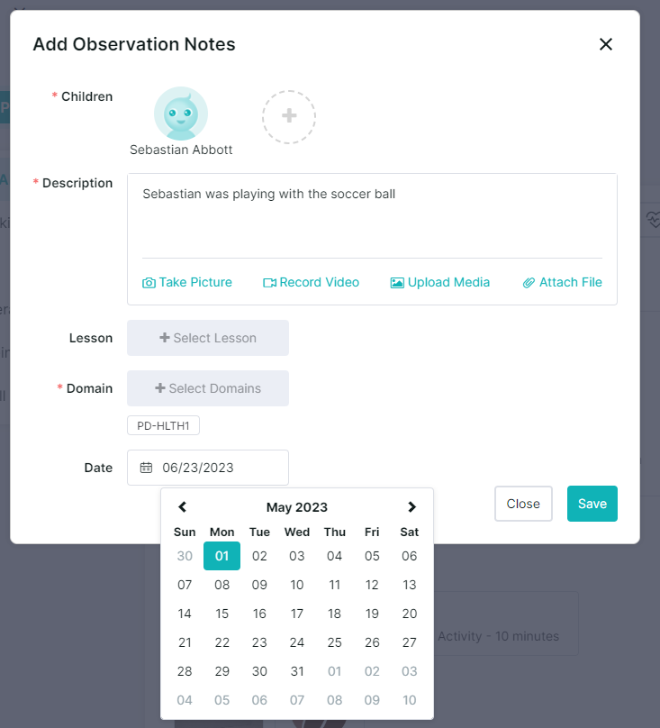Image resolution: width=660 pixels, height=728 pixels.
Task: Click the Upload Media image icon
Action: (x=397, y=283)
